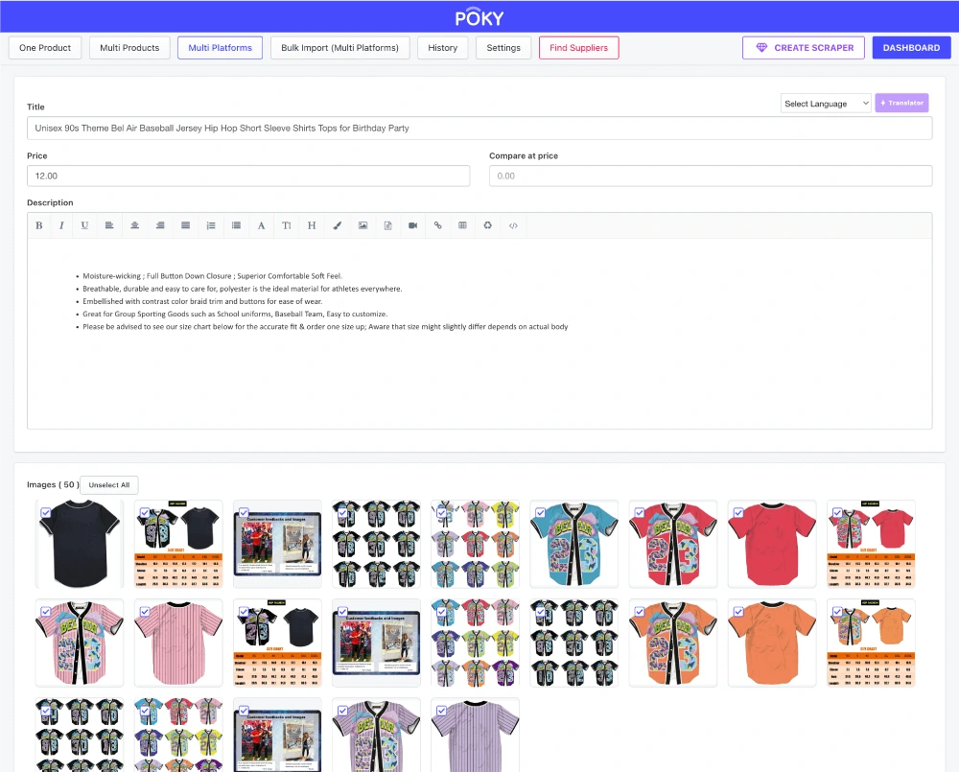959x772 pixels.
Task: Uncheck the orange Bel Air 23 front jersey image
Action: [x=639, y=611]
